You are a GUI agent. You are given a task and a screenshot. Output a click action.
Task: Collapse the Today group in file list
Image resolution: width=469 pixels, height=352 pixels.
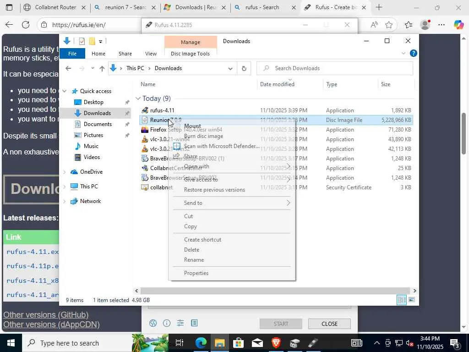click(138, 99)
